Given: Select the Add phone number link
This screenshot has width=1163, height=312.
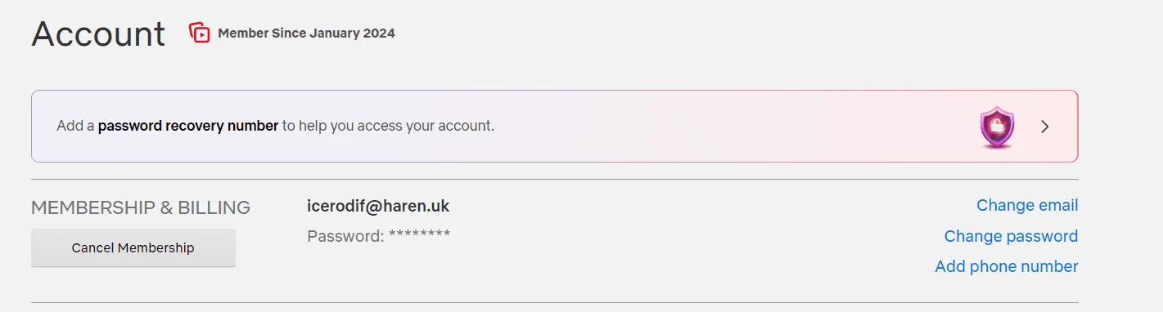Looking at the screenshot, I should pos(1007,266).
